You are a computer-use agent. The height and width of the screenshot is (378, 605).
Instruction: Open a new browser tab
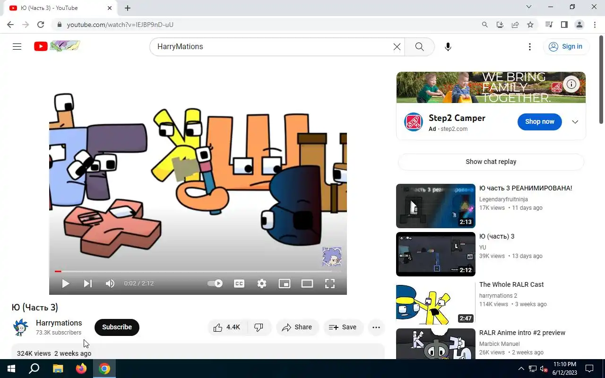tap(128, 8)
